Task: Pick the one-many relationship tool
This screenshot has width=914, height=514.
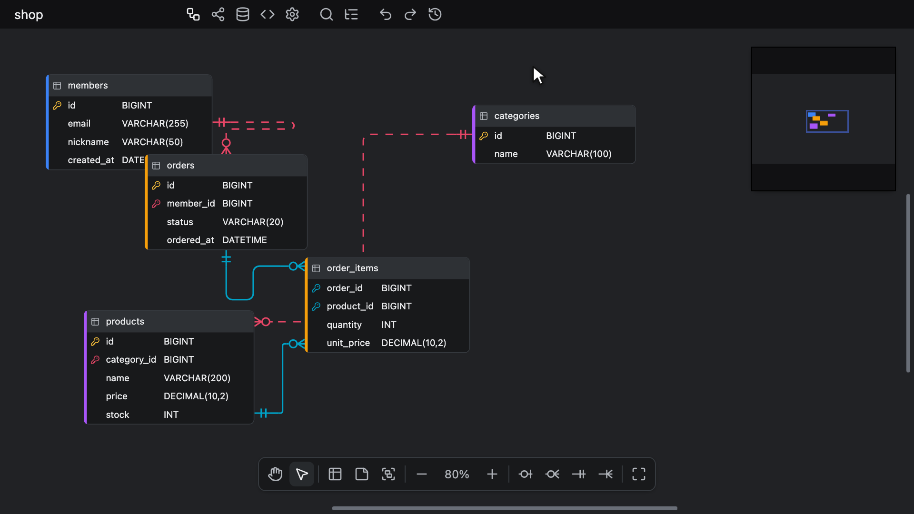Action: tap(606, 474)
